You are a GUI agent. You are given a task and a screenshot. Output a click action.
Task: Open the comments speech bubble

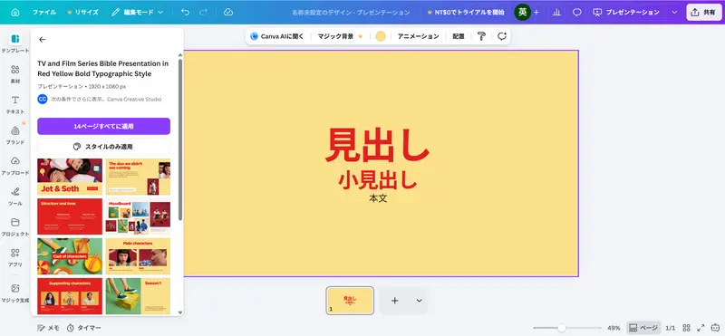577,13
